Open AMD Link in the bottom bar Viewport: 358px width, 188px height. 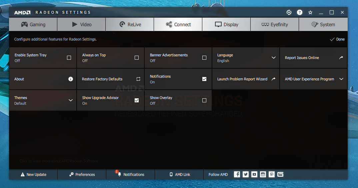(x=179, y=175)
